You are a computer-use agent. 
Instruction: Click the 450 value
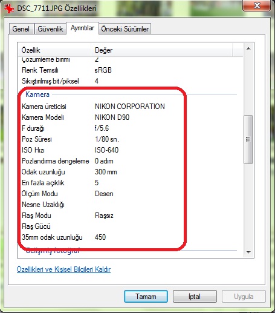[x=100, y=237]
